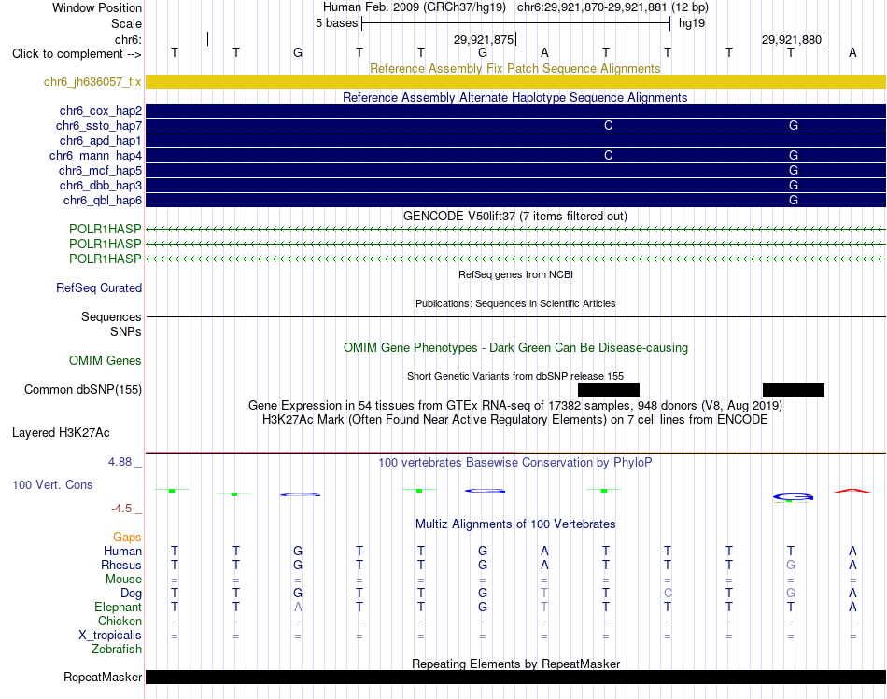This screenshot has height=699, width=887.
Task: Click the RepeatMasker track label
Action: click(103, 678)
